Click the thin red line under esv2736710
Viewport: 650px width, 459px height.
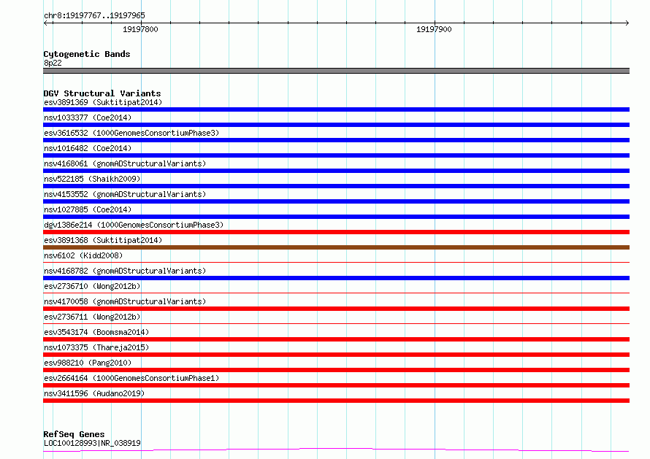(x=336, y=293)
